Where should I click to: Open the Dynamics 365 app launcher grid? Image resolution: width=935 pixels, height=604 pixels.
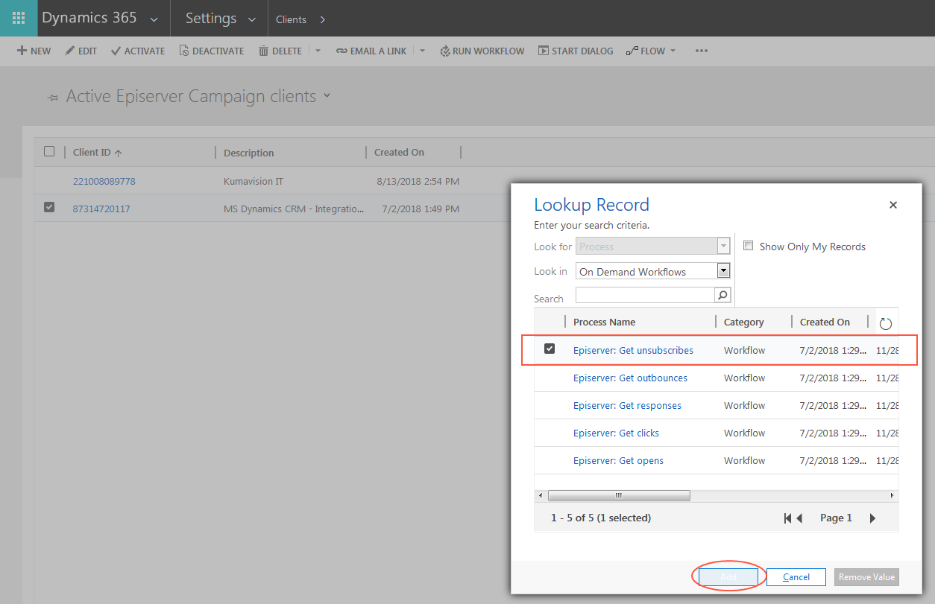(19, 18)
